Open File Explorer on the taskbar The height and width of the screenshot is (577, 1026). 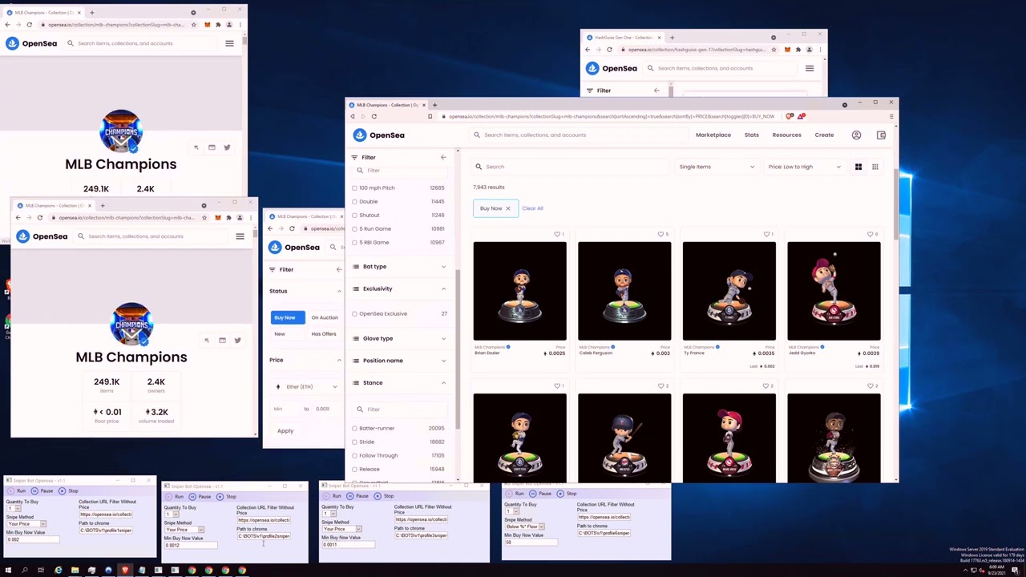[x=75, y=571]
